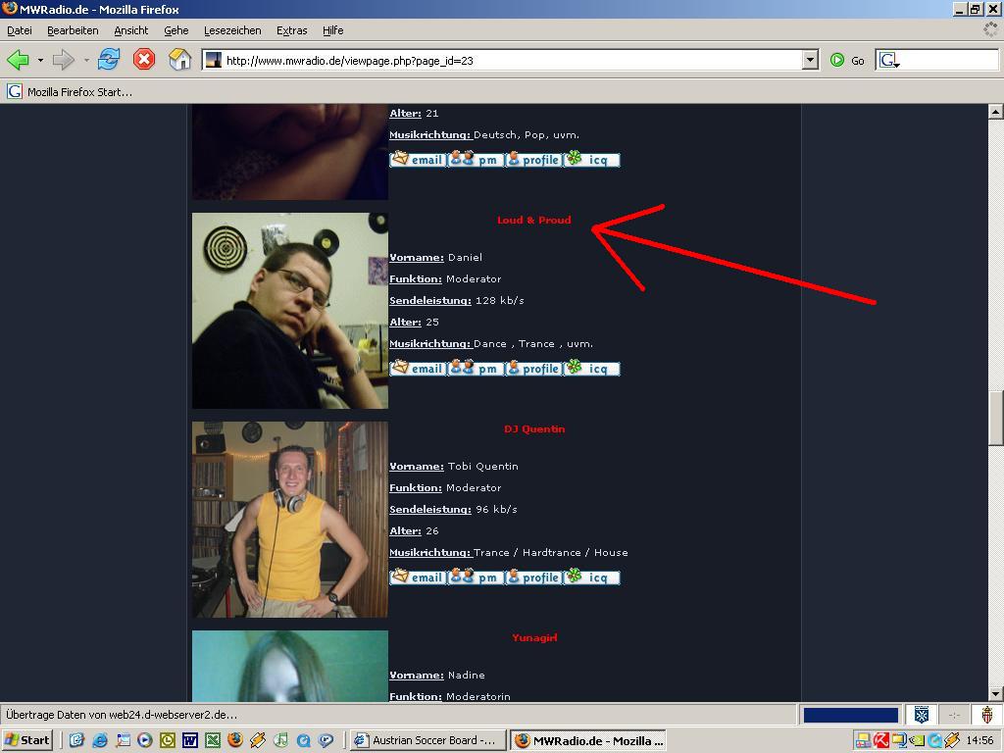Go back with the green Back arrow
Screen dimensions: 1004x753
pos(18,60)
